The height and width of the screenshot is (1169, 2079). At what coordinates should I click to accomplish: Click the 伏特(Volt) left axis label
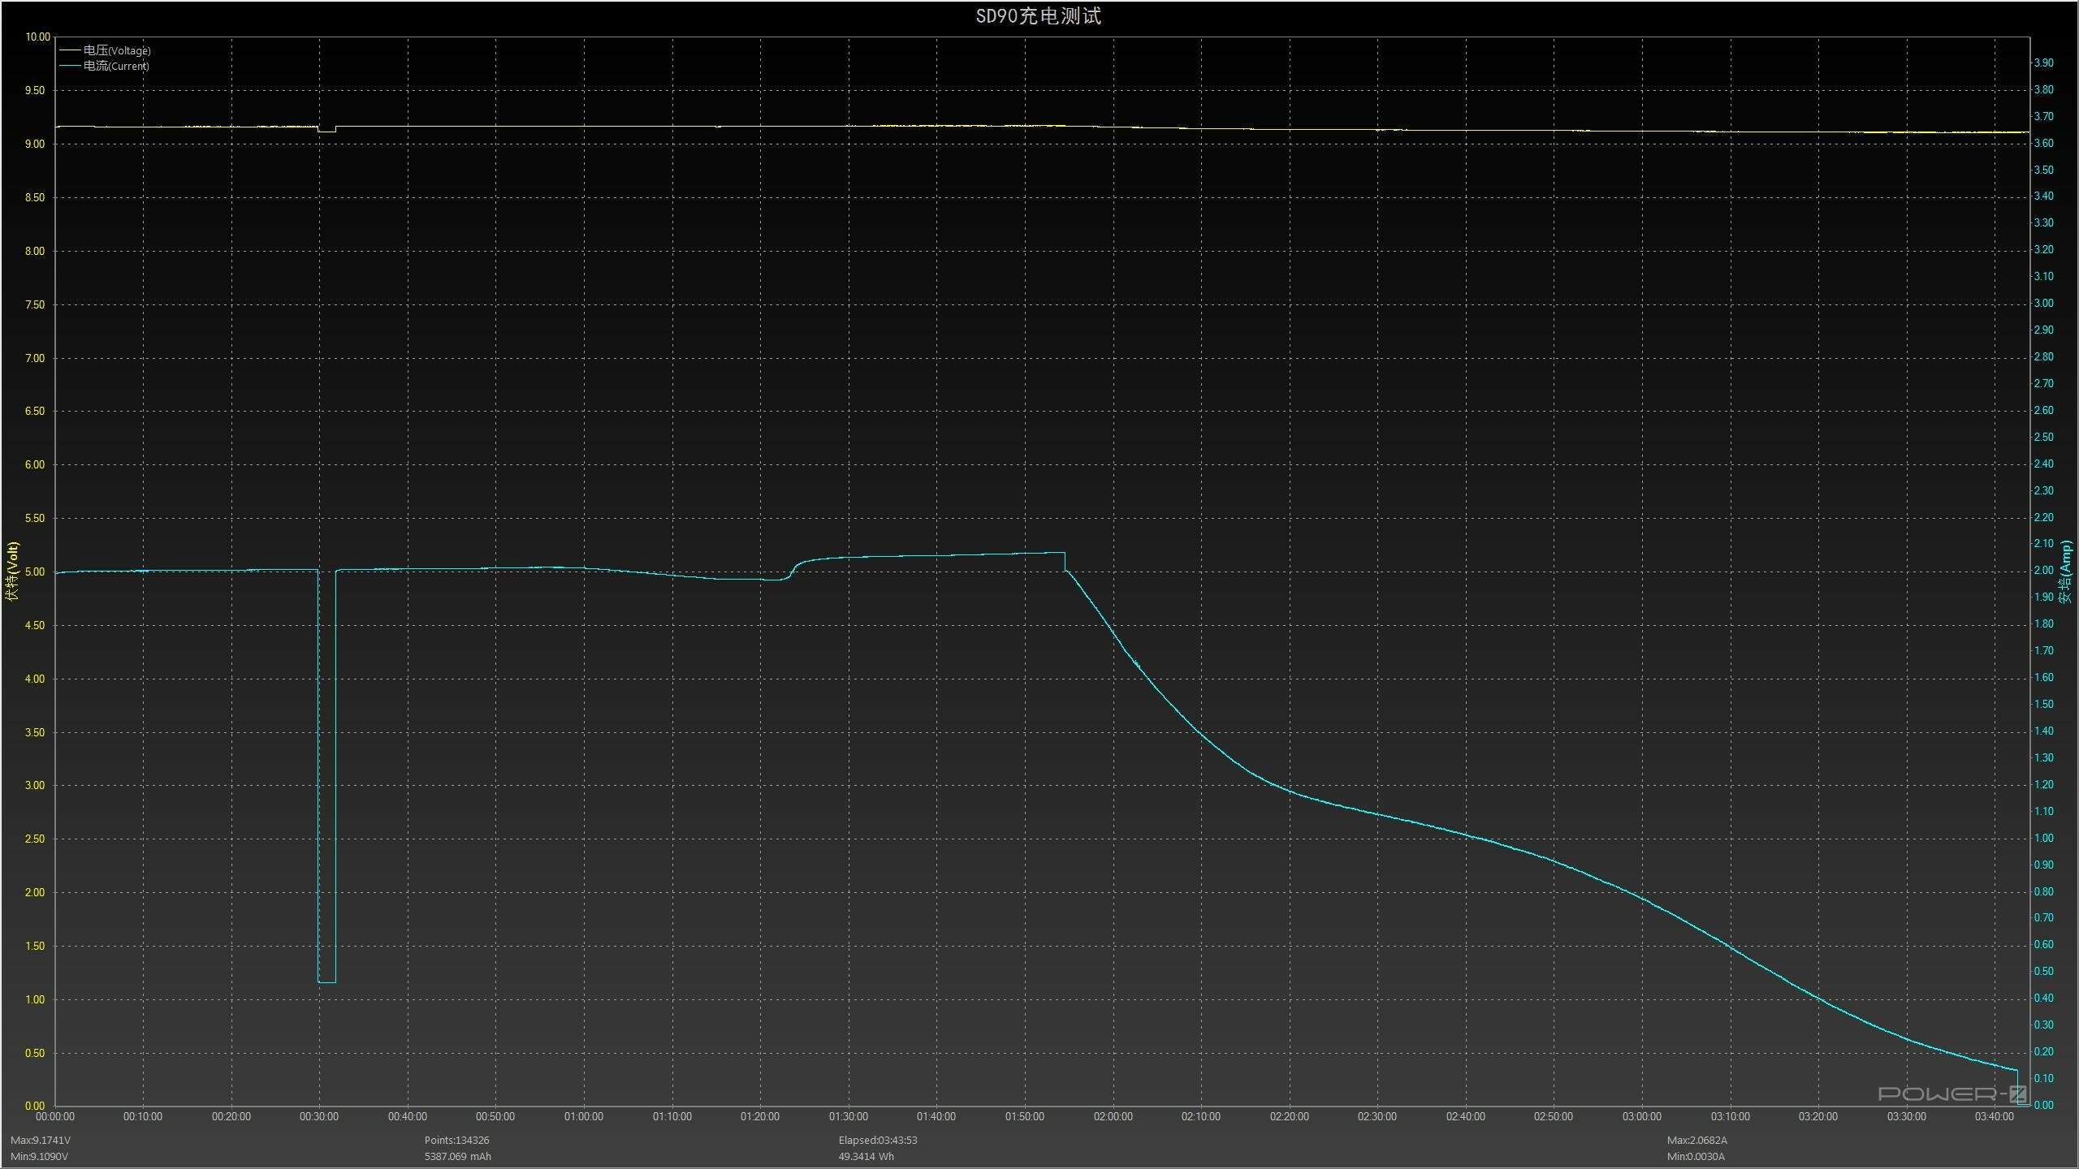tap(12, 572)
